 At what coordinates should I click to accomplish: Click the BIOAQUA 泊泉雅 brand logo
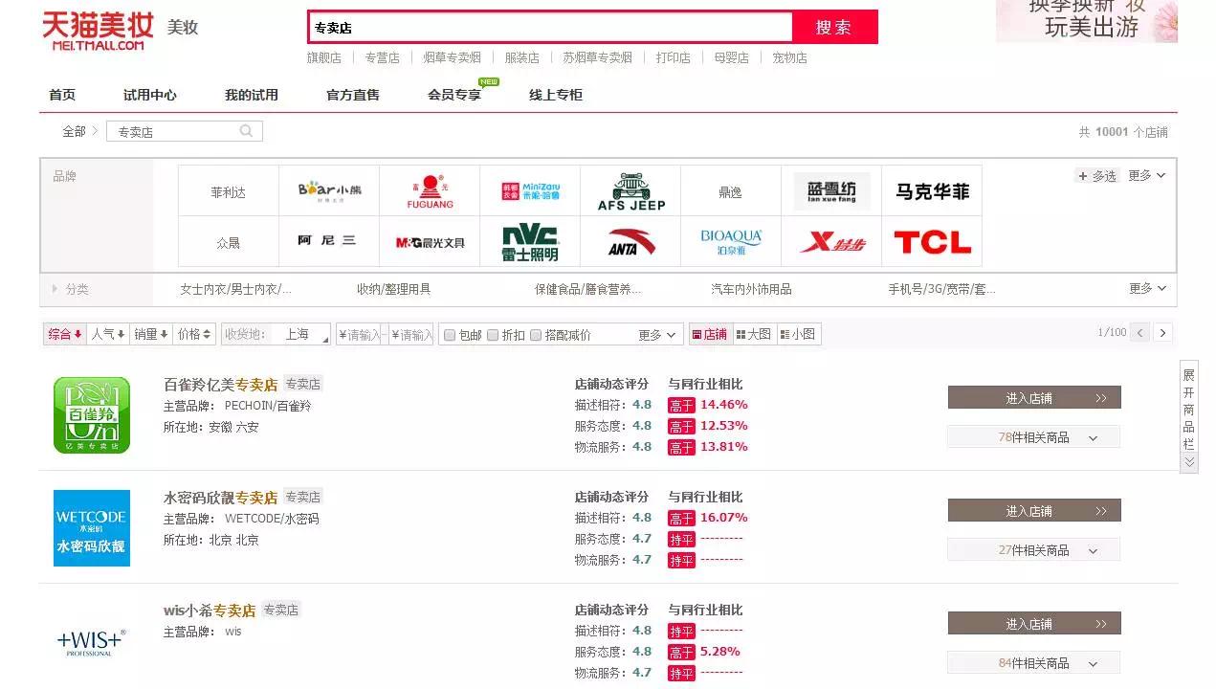coord(729,241)
